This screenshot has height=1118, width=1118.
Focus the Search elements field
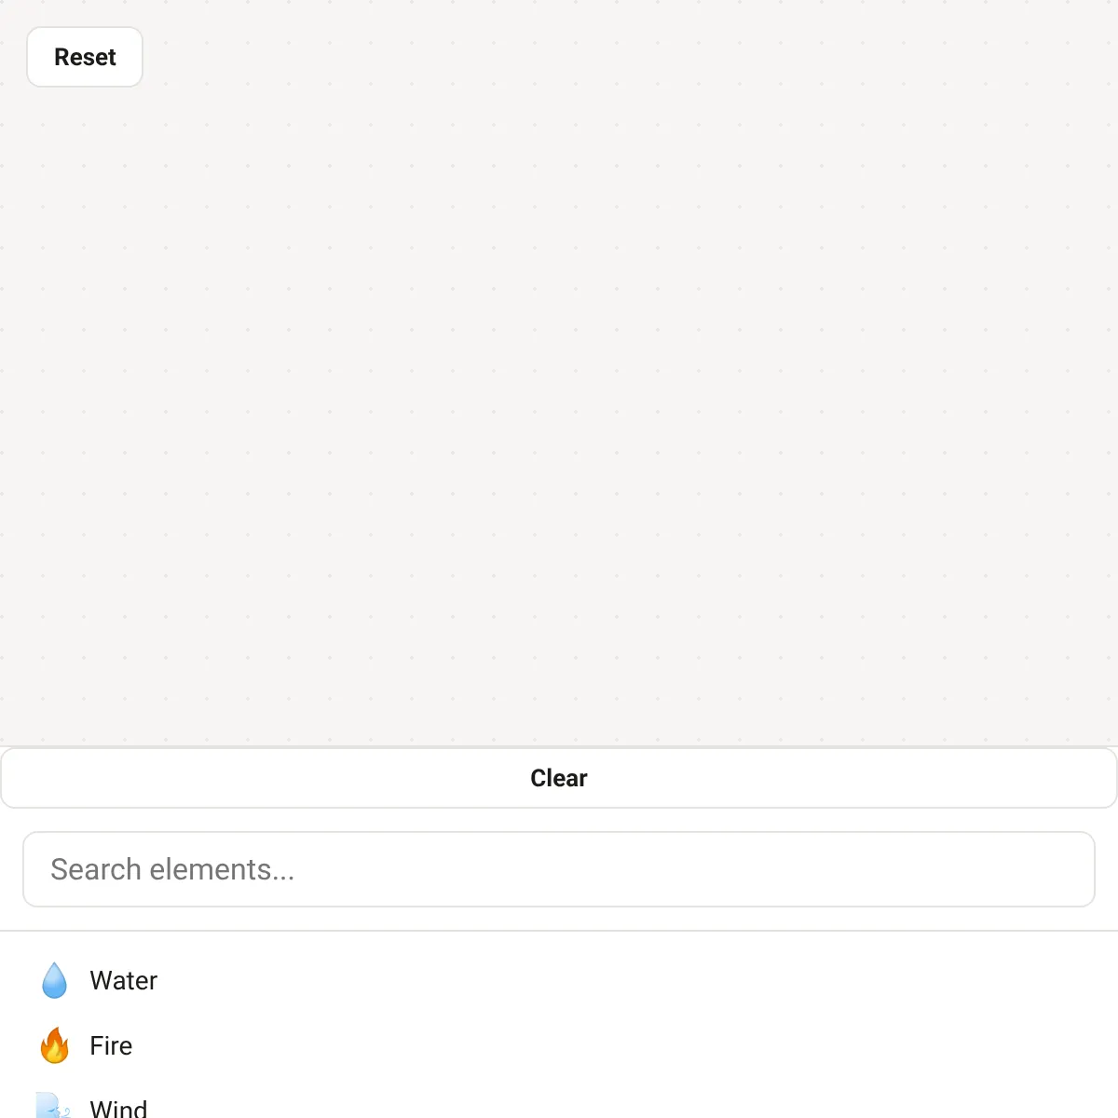click(559, 869)
